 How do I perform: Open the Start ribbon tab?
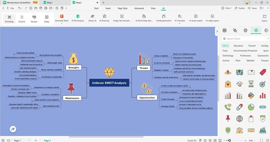[x=96, y=8]
